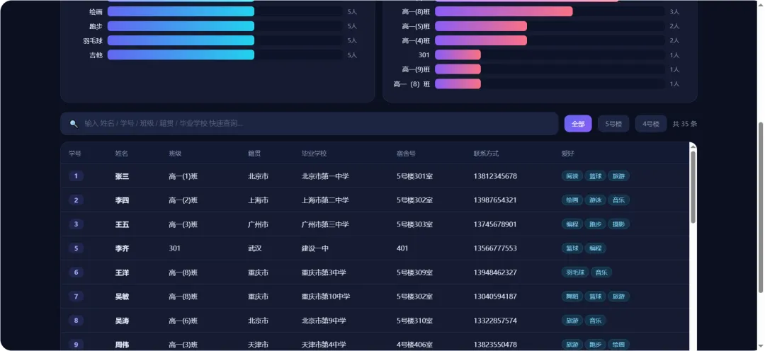
Task: Click the 学号 column header
Action: (74, 154)
